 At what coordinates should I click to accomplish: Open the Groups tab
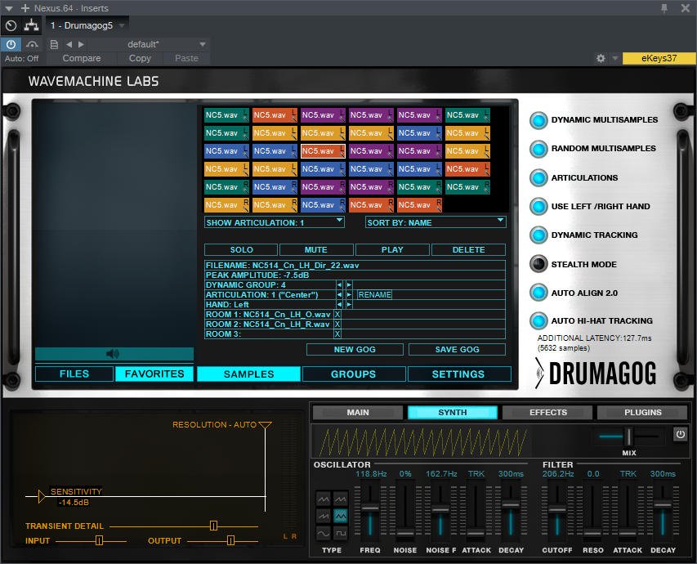(353, 374)
